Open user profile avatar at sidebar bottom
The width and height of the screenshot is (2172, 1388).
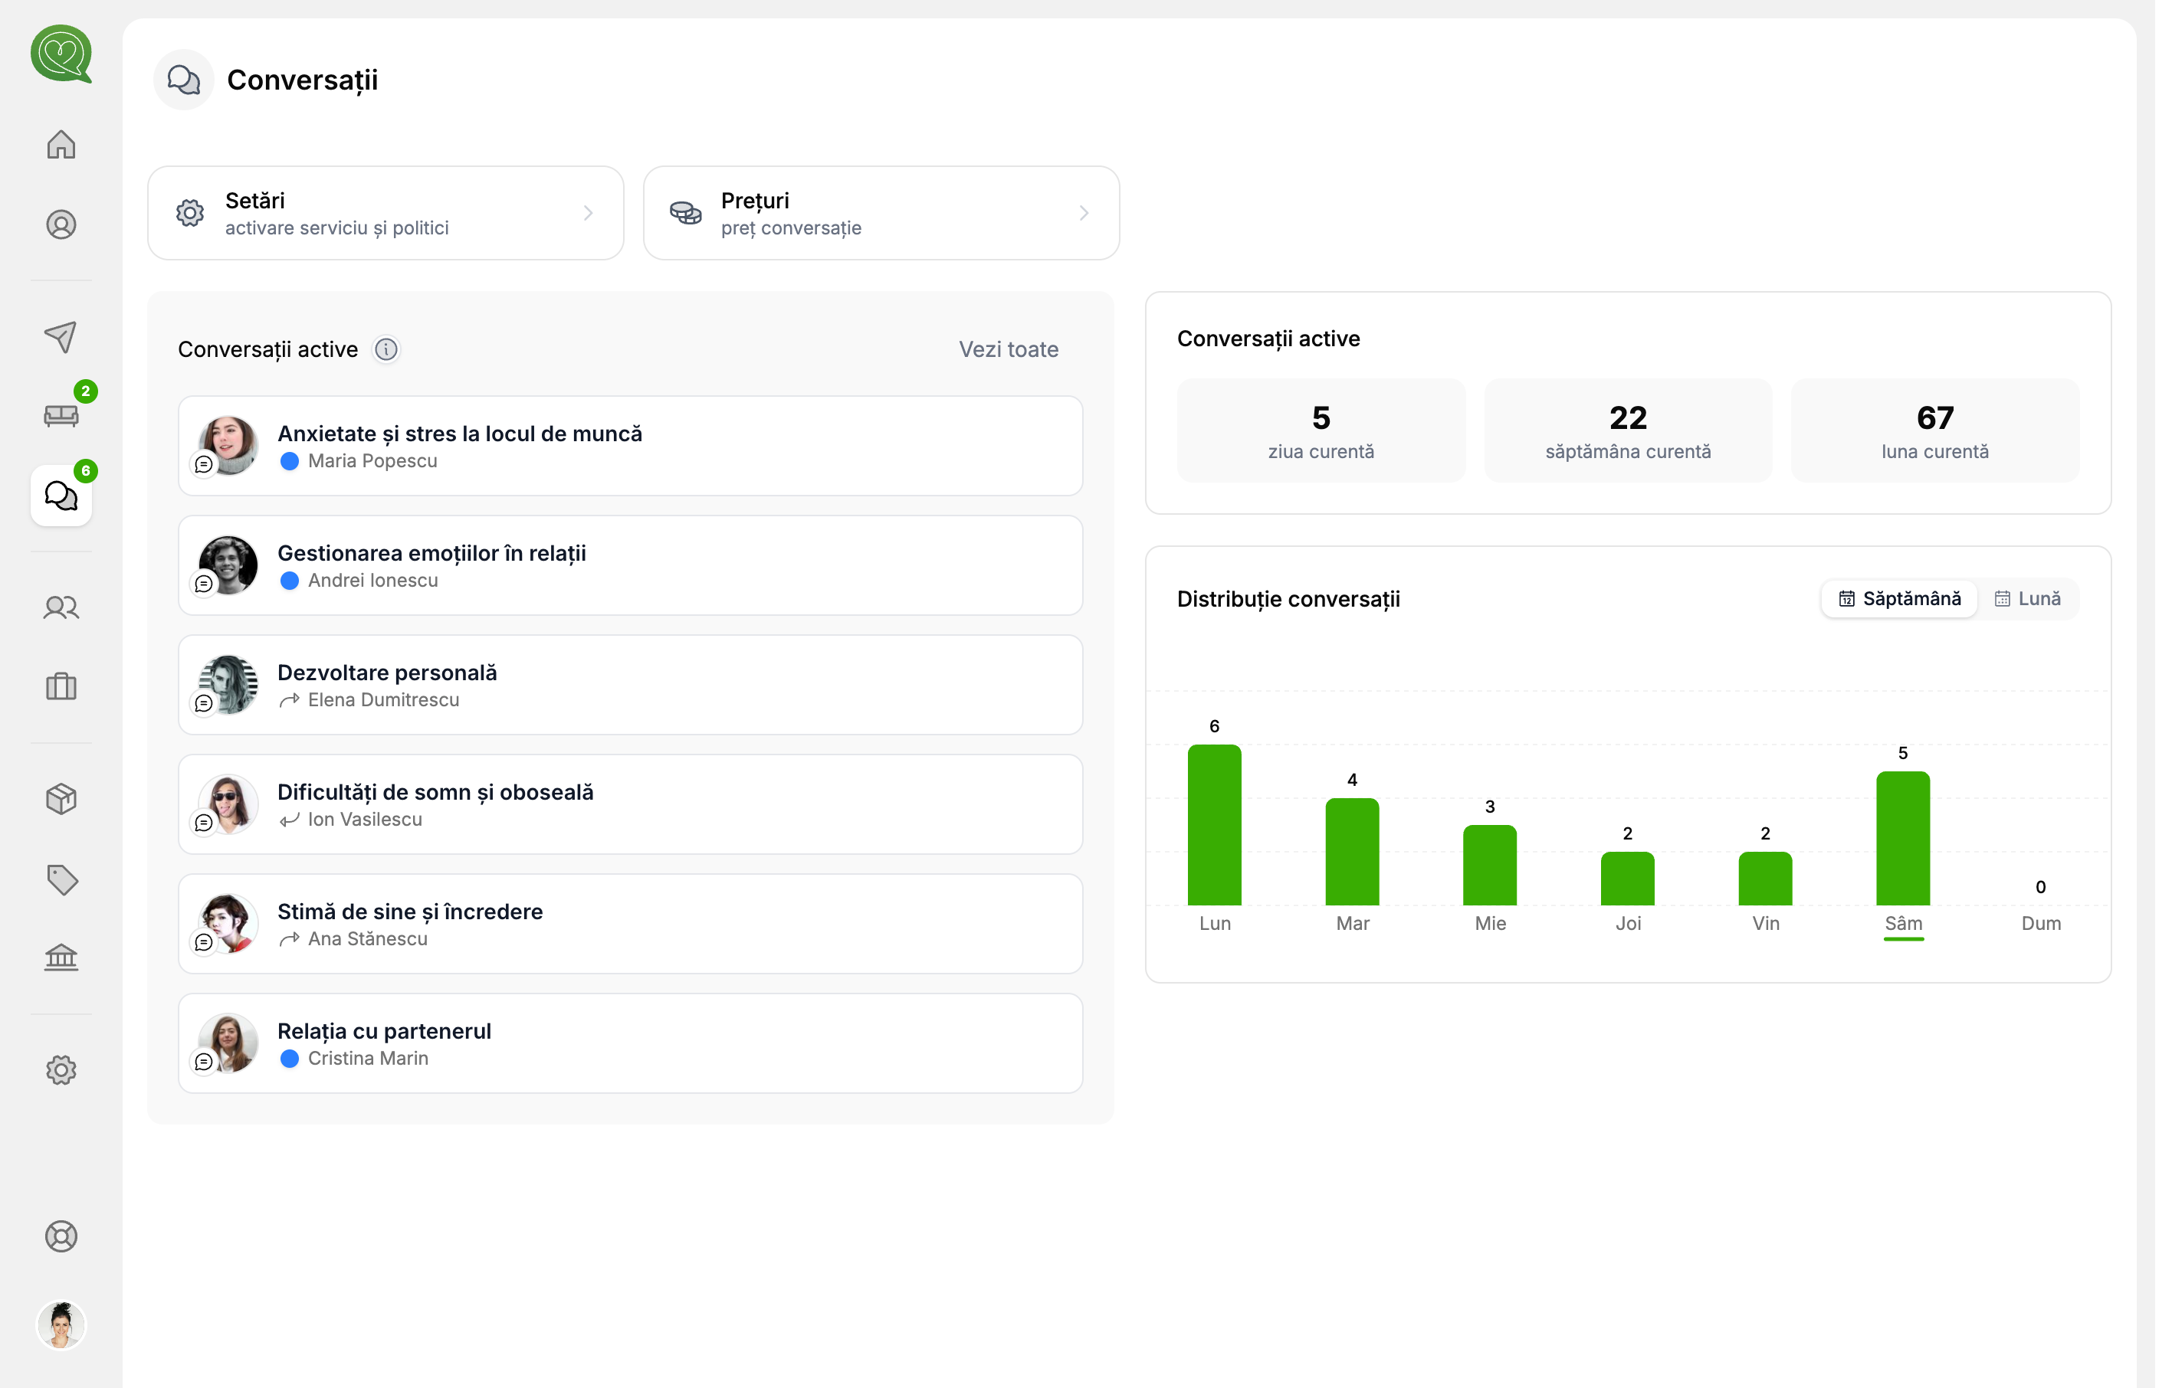pyautogui.click(x=61, y=1326)
